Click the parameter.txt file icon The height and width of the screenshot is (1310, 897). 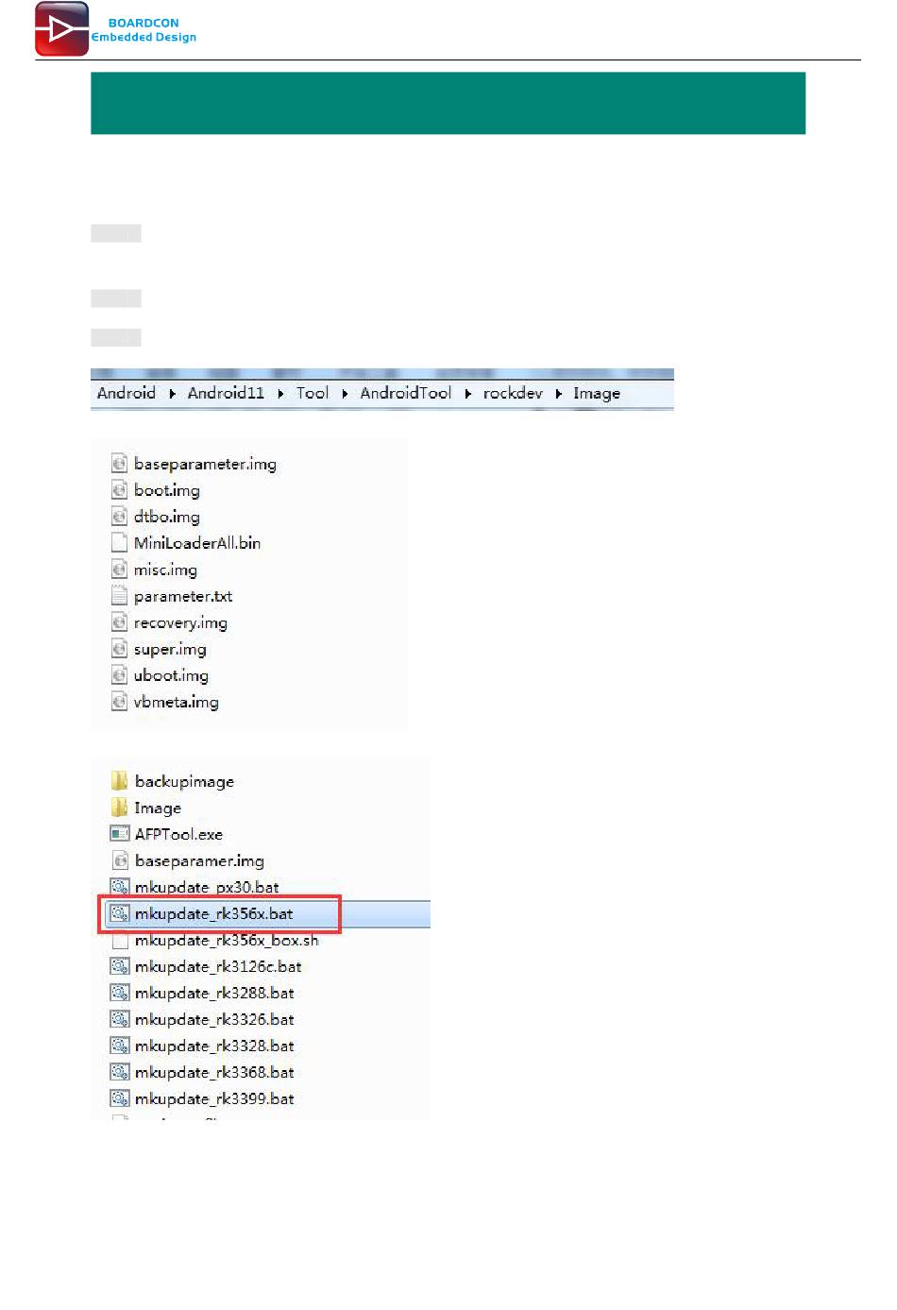point(119,596)
